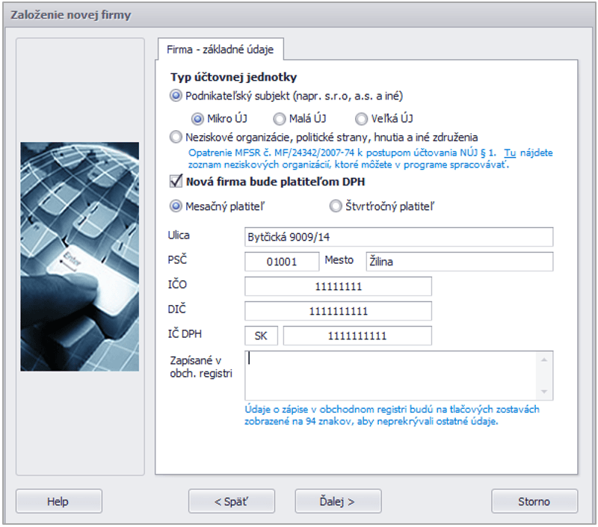Select the Malá ÚJ radio button
598x527 pixels.
pyautogui.click(x=280, y=118)
